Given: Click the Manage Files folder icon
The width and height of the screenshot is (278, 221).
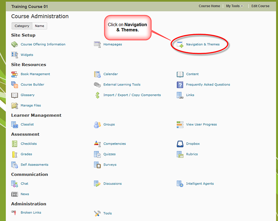Looking at the screenshot, I should click(x=15, y=106).
